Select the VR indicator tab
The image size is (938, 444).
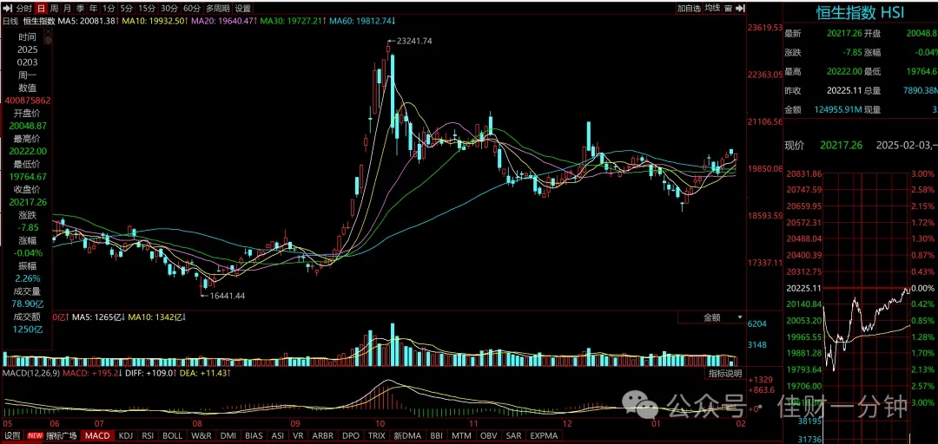tap(297, 435)
